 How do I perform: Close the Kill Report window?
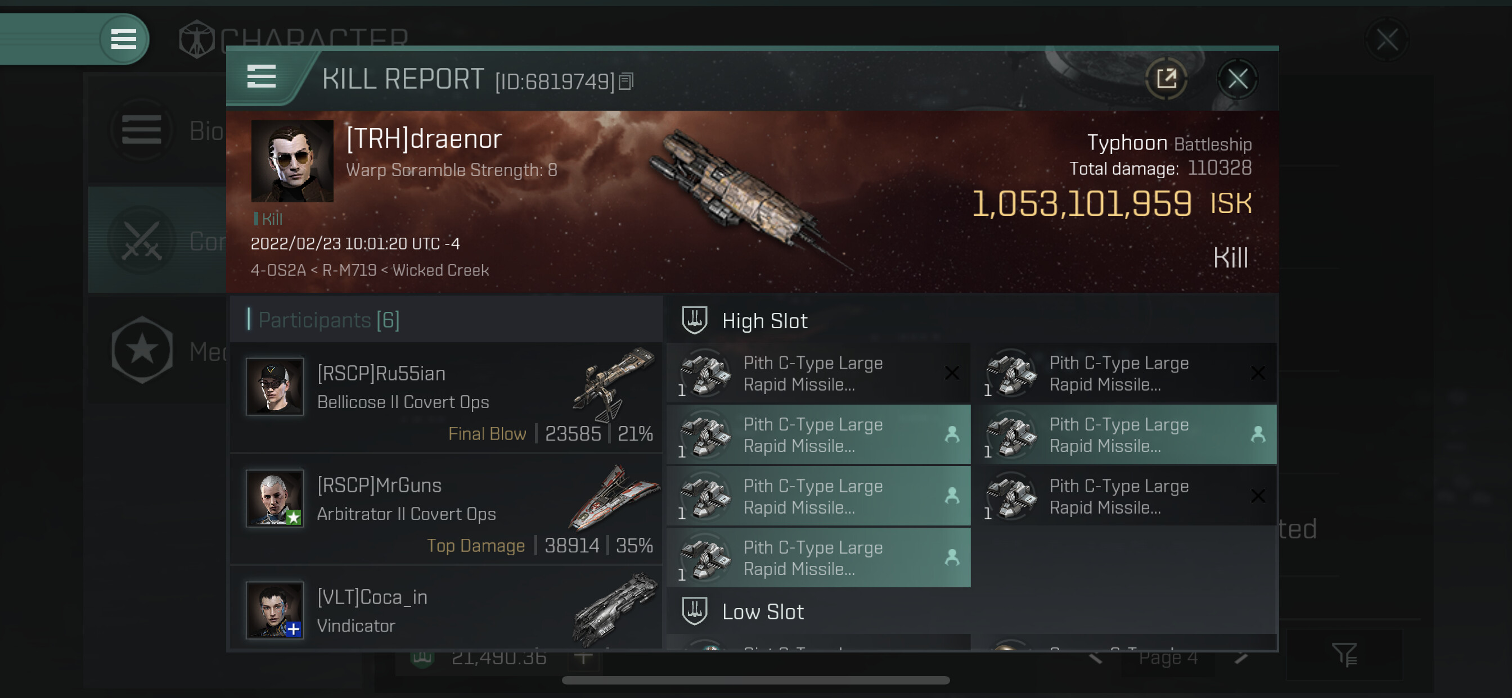point(1237,79)
